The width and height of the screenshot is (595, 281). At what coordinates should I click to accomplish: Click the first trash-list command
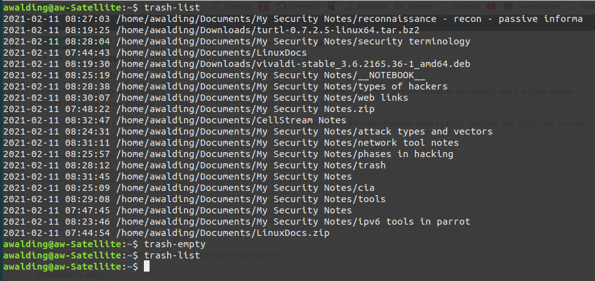pos(172,8)
